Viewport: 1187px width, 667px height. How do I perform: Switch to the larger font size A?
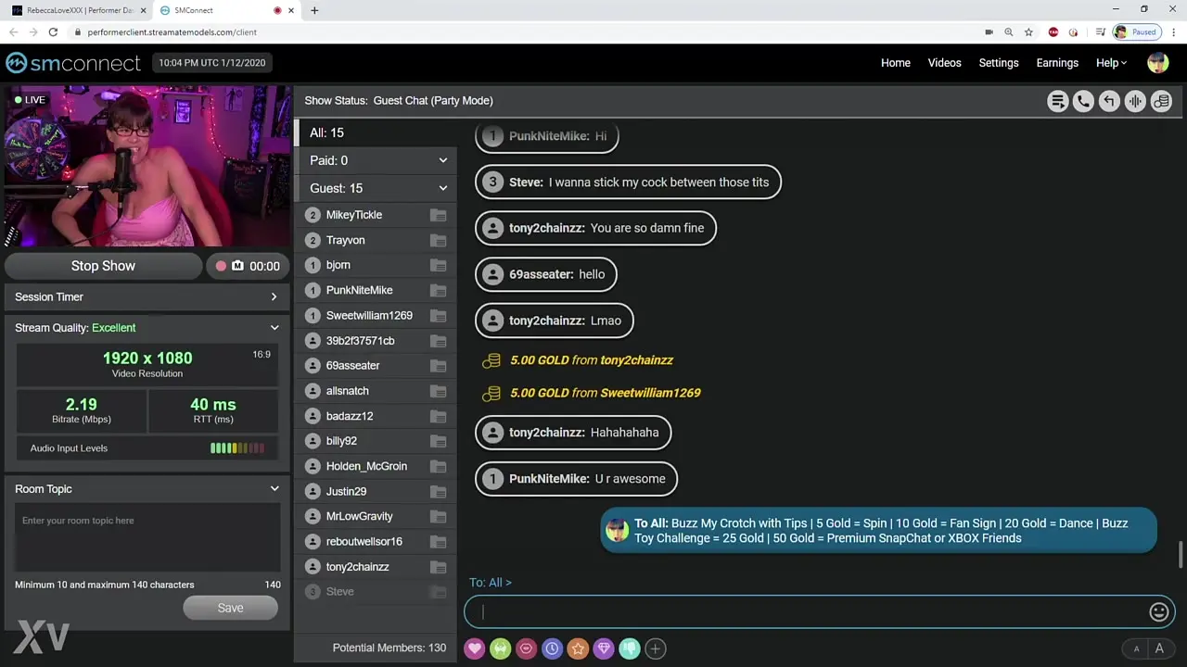[1159, 649]
